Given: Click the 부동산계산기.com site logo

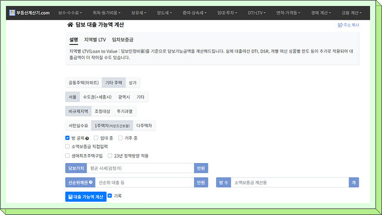Looking at the screenshot, I should tap(29, 13).
